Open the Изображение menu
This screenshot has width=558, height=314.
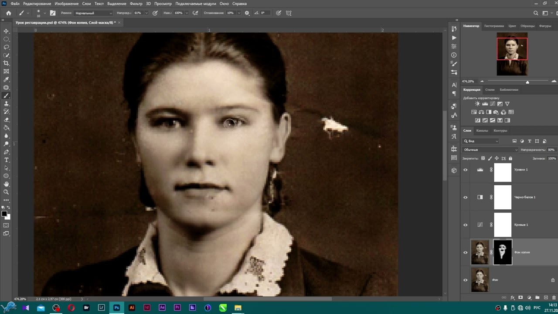[x=67, y=3]
